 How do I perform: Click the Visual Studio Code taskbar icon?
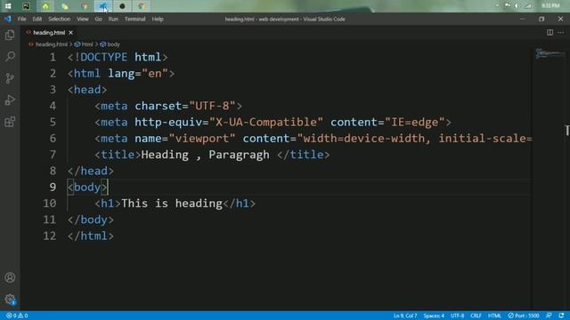tap(103, 6)
